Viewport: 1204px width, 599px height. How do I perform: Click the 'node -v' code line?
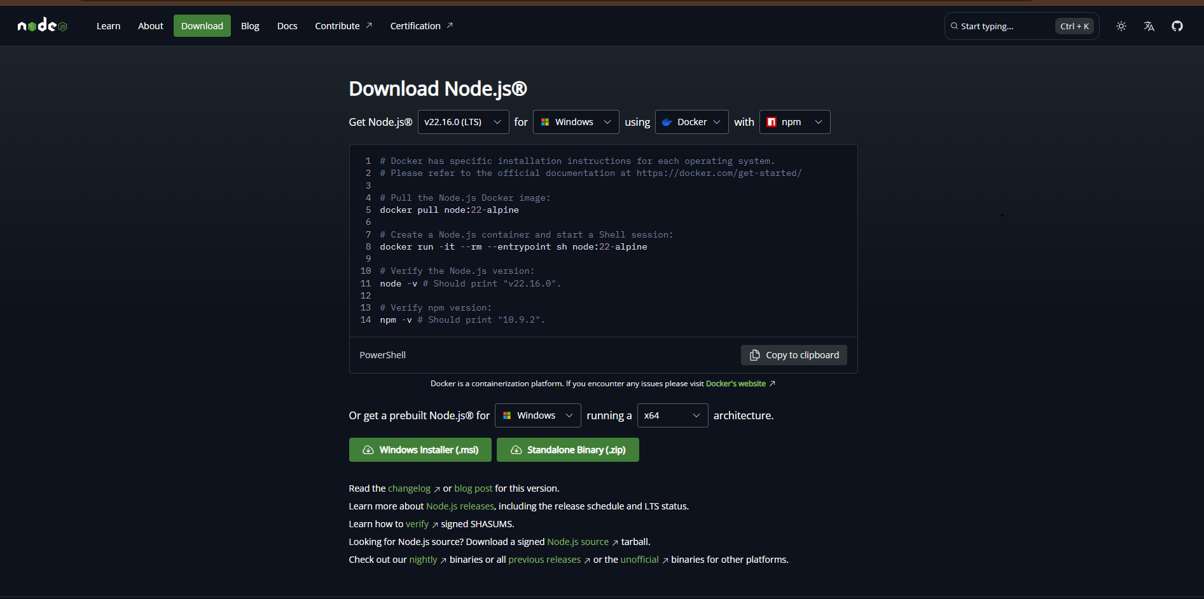pos(471,284)
